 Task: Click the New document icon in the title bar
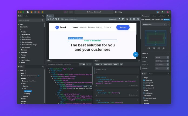click(28, 12)
